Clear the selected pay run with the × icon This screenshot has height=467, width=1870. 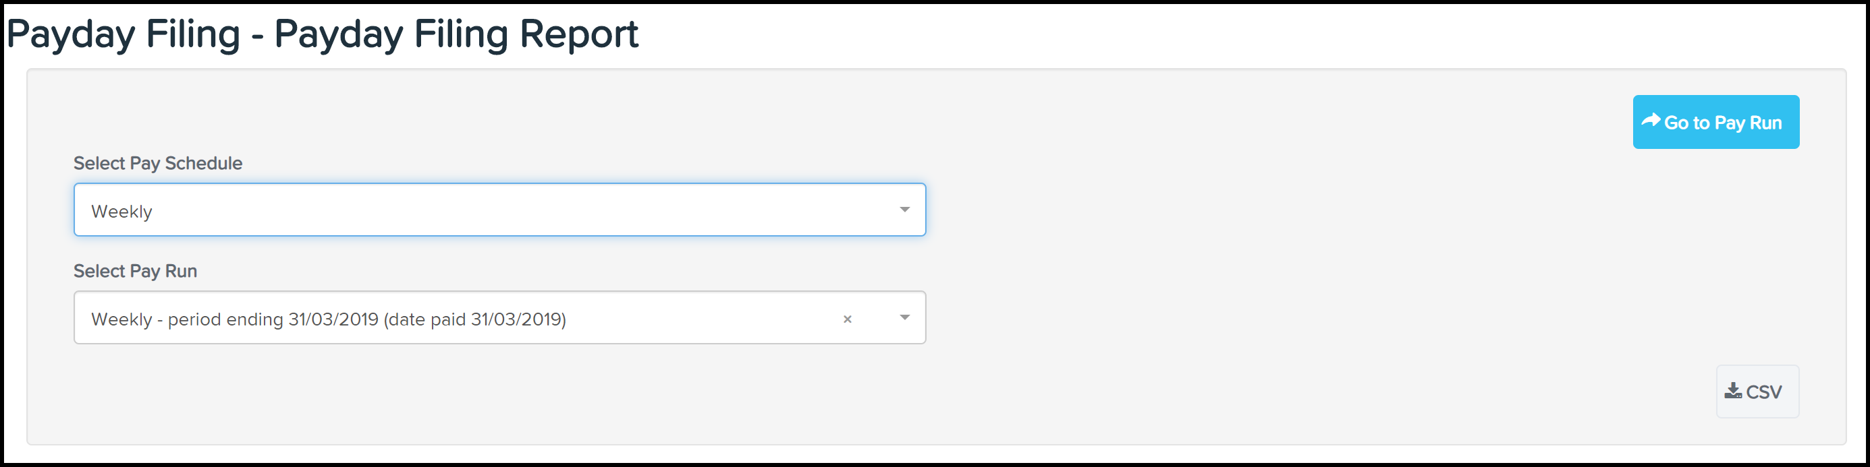point(847,319)
